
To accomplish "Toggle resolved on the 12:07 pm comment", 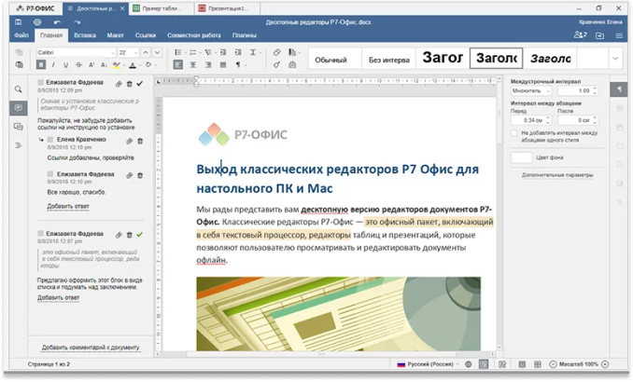I will click(x=140, y=235).
